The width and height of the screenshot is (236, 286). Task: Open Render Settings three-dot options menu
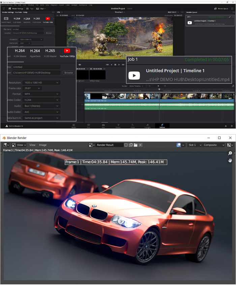click(x=53, y=12)
